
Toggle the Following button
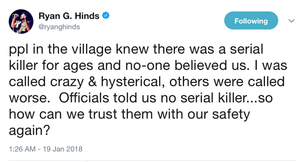[x=251, y=21]
